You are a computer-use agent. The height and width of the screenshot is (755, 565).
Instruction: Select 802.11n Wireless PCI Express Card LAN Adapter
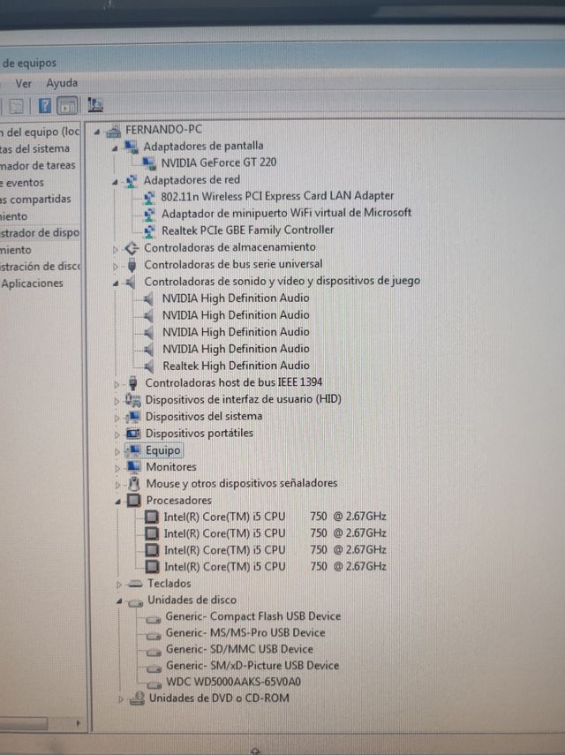point(277,196)
